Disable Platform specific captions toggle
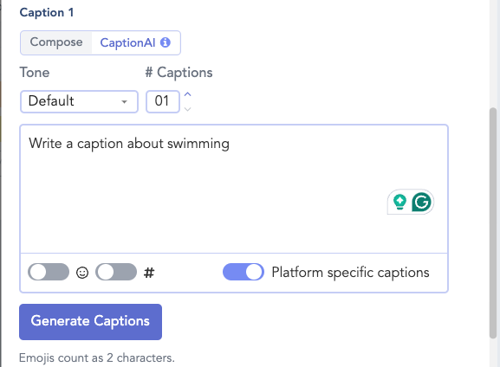Viewport: 500px width, 367px height. tap(244, 272)
